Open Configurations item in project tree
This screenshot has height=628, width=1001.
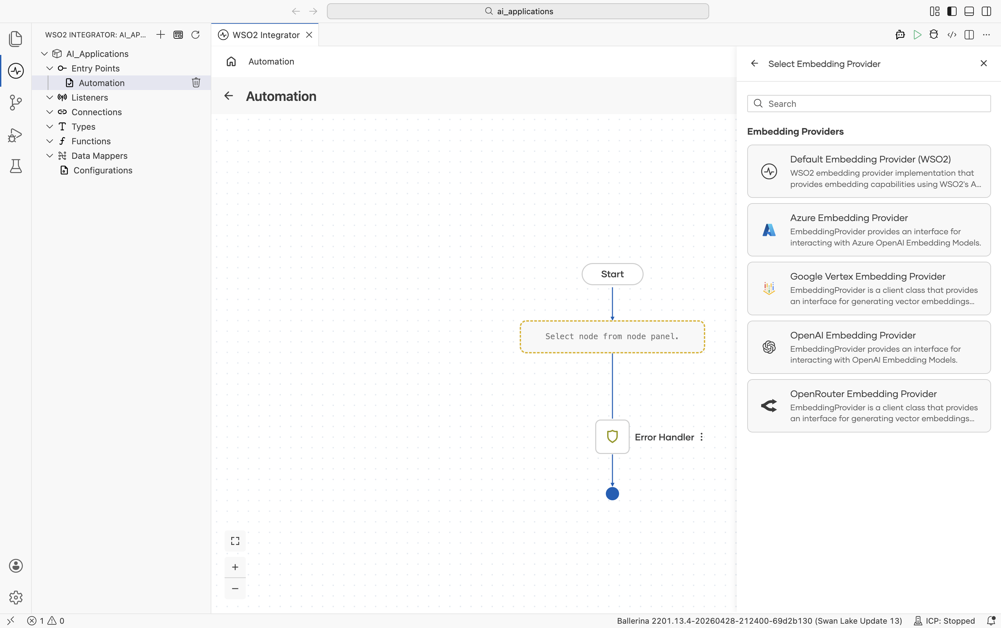coord(121,170)
